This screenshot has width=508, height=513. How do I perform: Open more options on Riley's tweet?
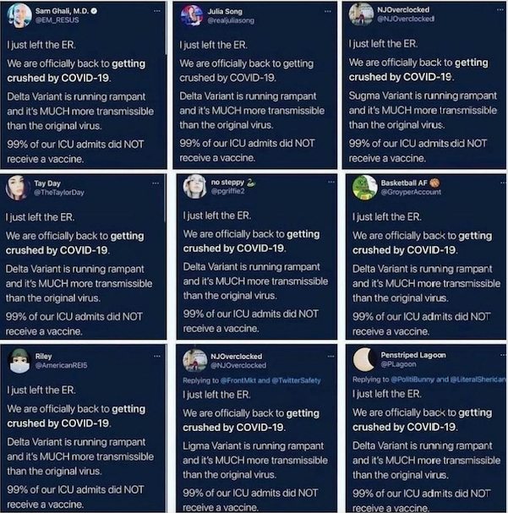156,354
